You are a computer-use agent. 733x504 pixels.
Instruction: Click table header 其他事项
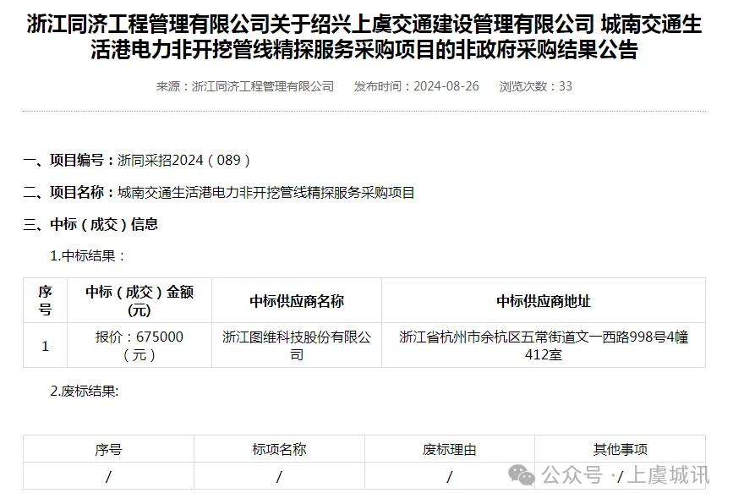click(x=620, y=449)
